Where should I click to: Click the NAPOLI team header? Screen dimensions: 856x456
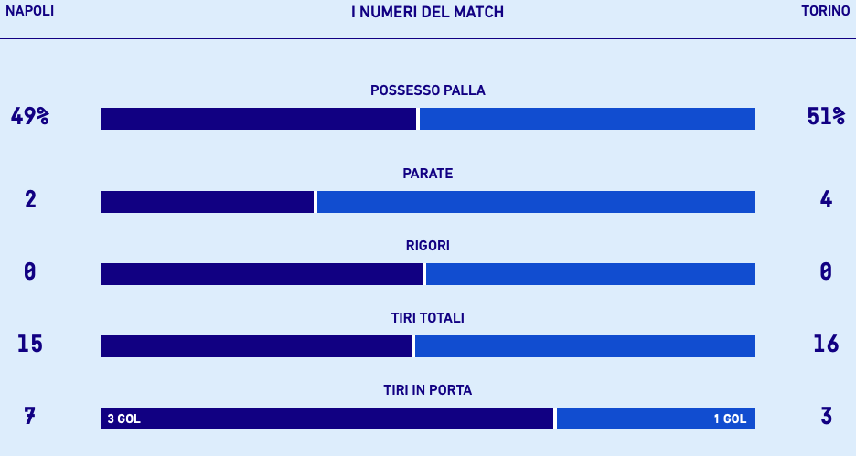tap(30, 12)
